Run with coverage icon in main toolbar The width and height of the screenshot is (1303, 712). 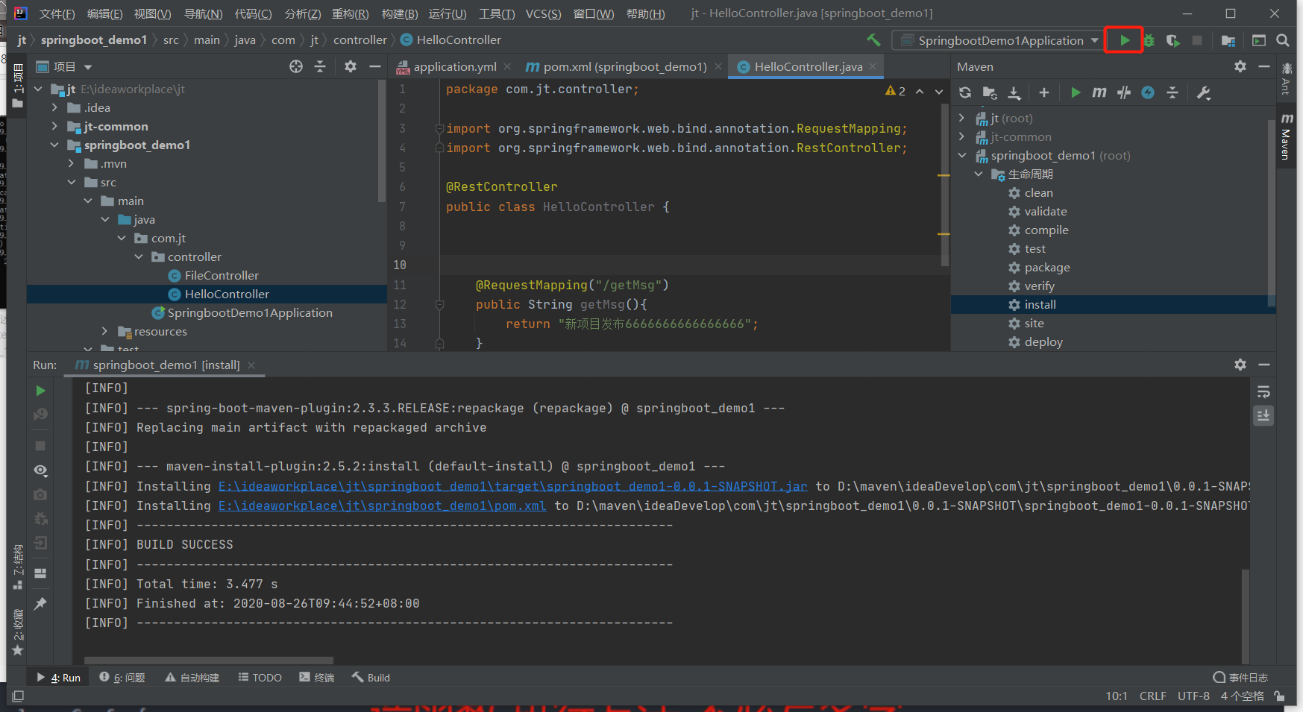pyautogui.click(x=1172, y=40)
